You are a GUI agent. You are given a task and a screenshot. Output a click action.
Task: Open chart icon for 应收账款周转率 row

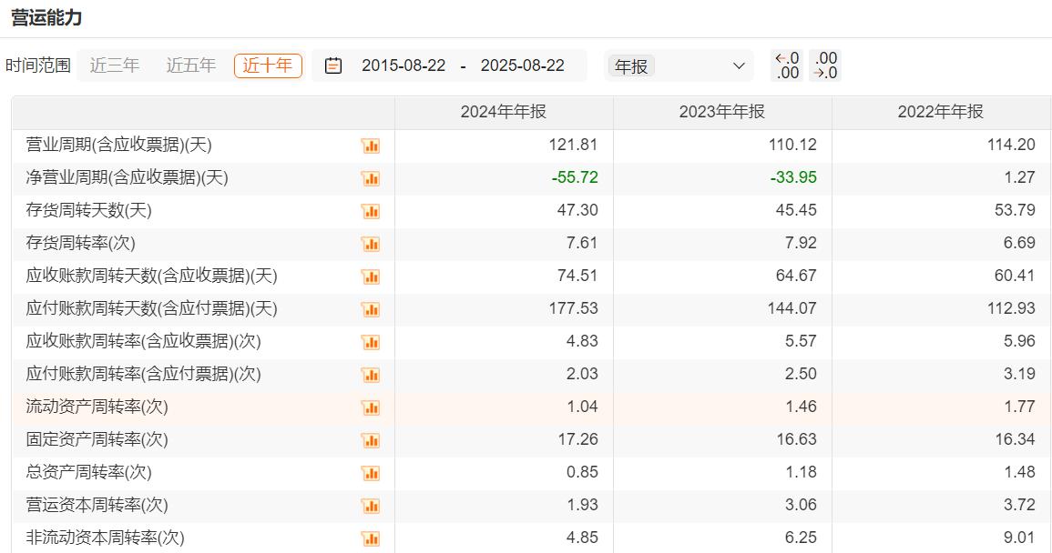(371, 342)
